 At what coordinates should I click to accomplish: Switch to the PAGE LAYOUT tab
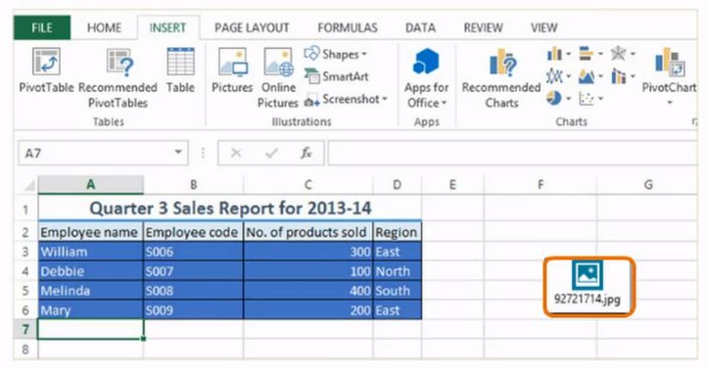(252, 28)
